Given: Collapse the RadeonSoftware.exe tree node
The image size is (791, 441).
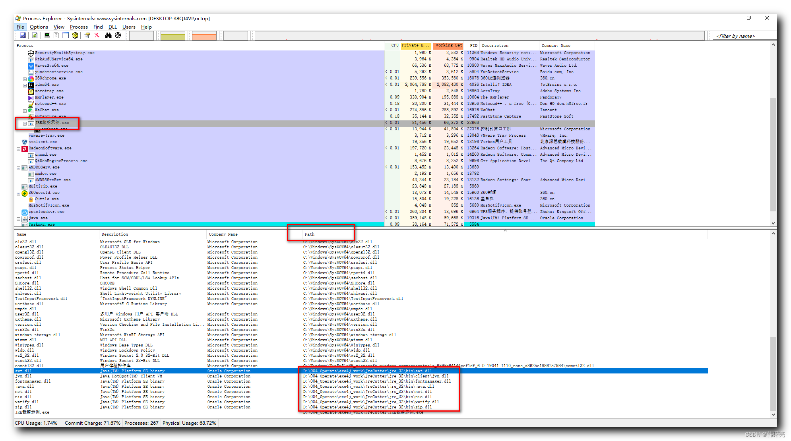Looking at the screenshot, I should (18, 149).
